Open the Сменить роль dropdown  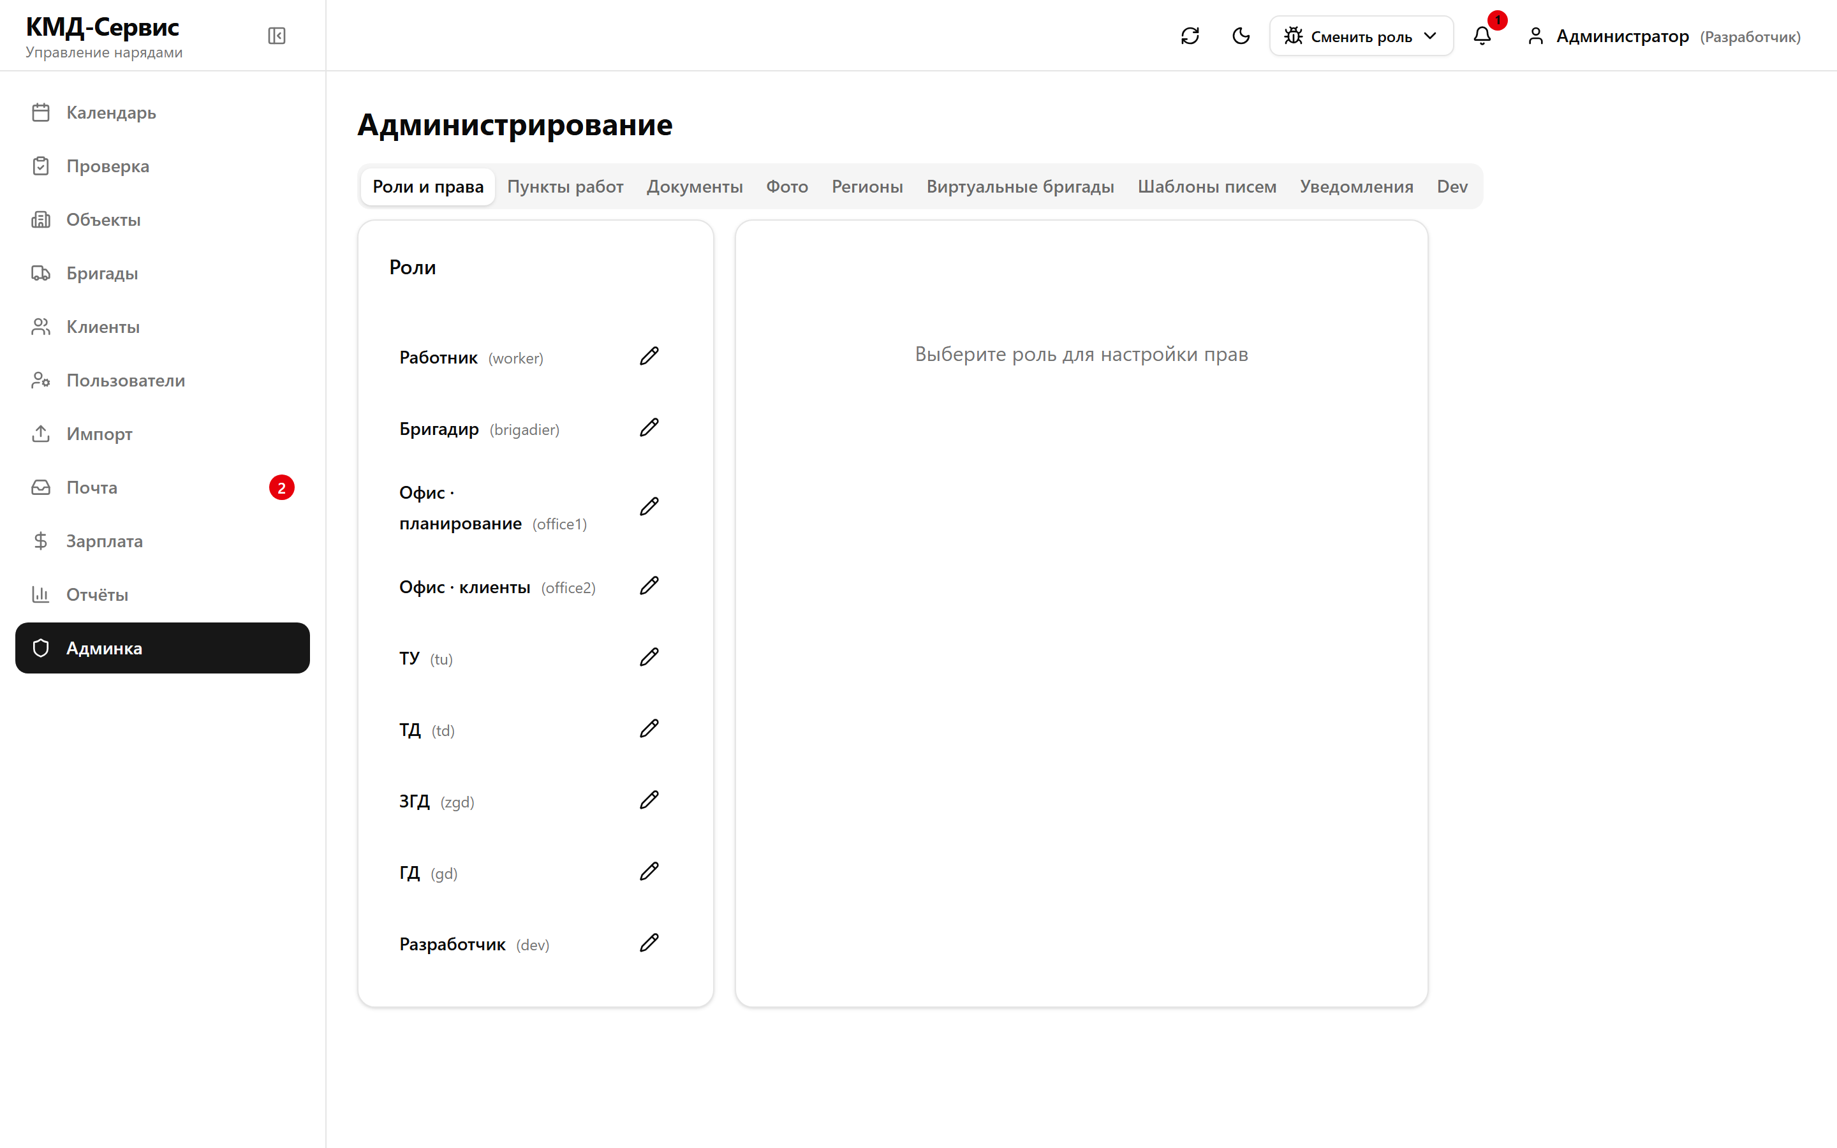[1361, 36]
